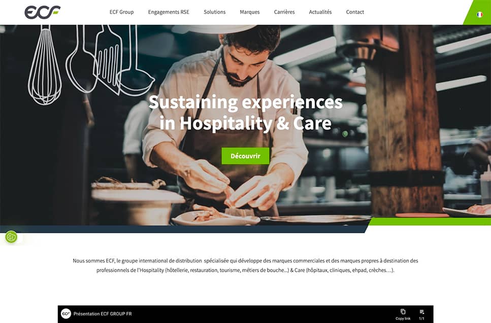Image resolution: width=491 pixels, height=323 pixels.
Task: Select Contact in the top navigation
Action: coord(355,12)
